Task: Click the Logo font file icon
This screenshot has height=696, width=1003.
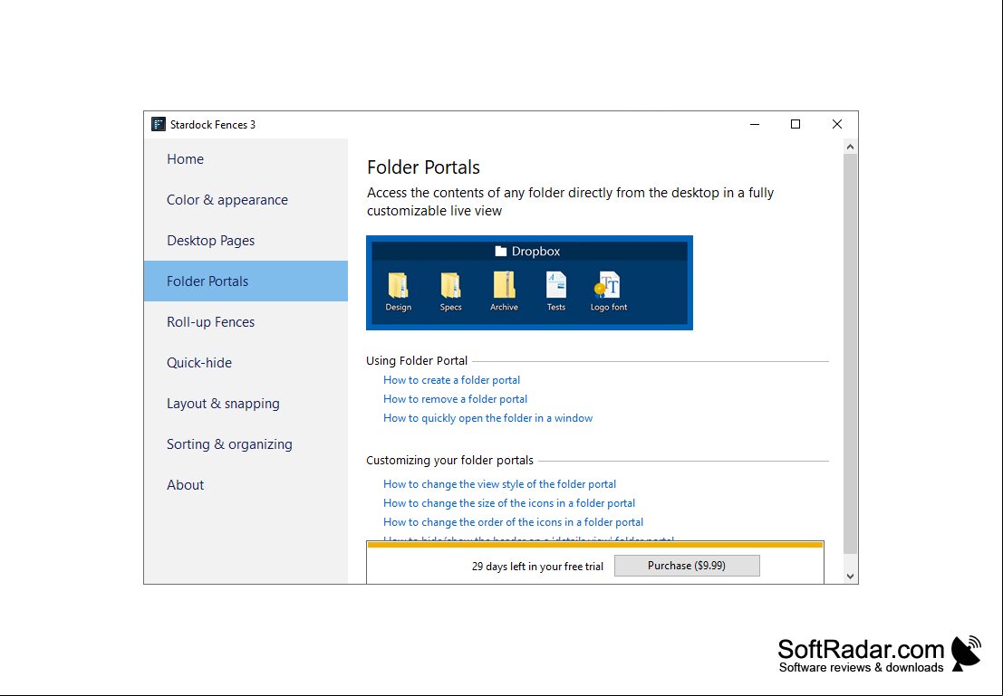Action: [608, 285]
